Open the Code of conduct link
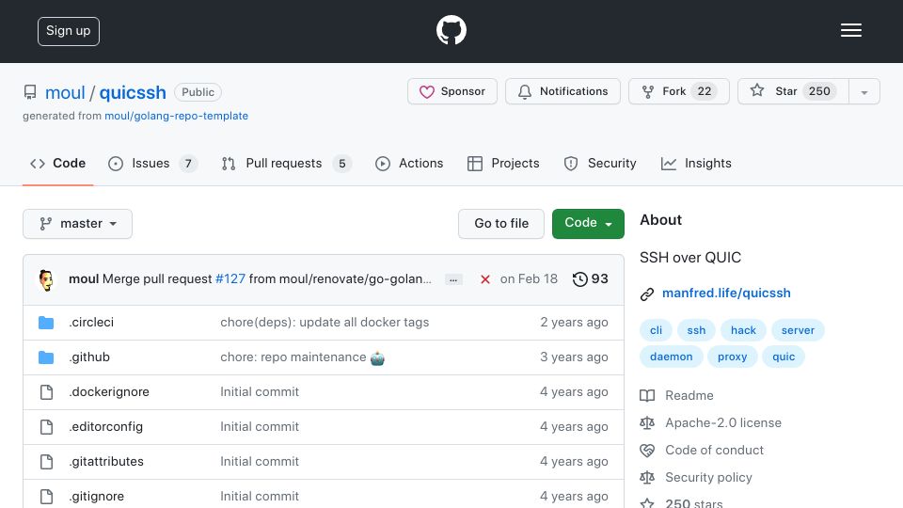The image size is (903, 508). click(x=714, y=451)
